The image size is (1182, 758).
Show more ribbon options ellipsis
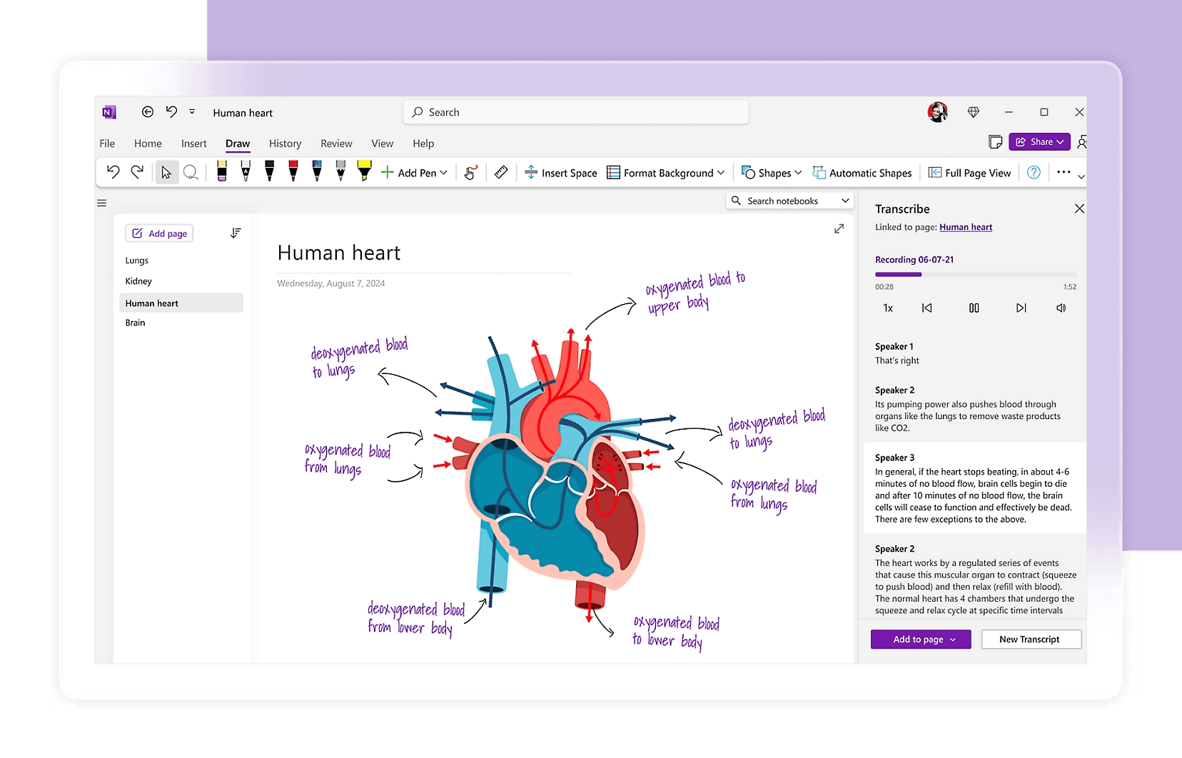(1064, 172)
